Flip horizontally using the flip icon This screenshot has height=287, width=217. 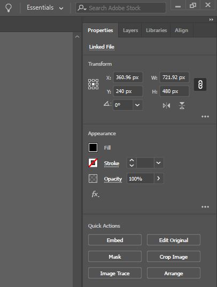[x=166, y=106]
